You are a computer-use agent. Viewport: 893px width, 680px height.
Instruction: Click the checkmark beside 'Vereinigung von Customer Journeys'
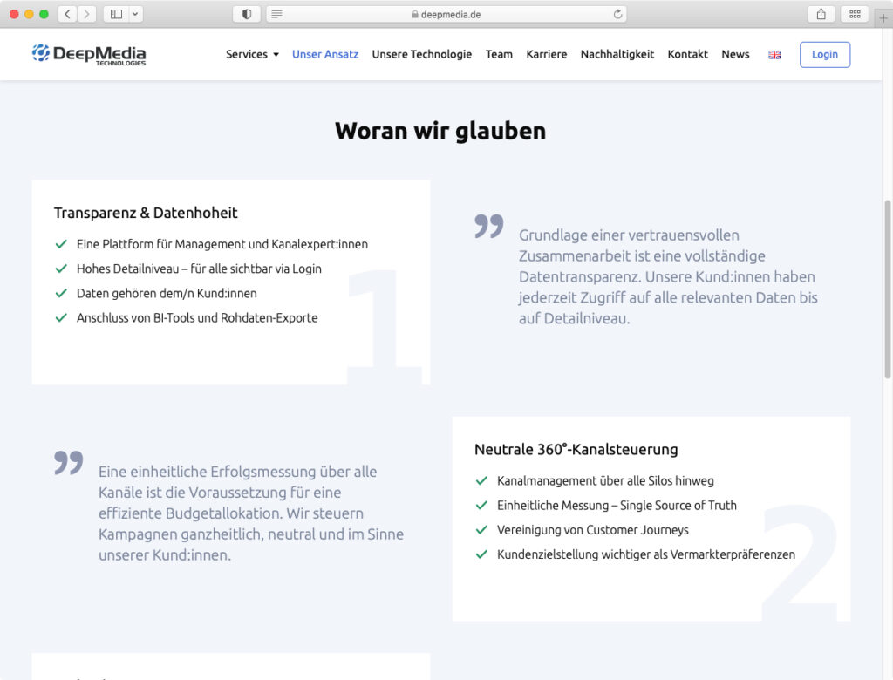481,530
